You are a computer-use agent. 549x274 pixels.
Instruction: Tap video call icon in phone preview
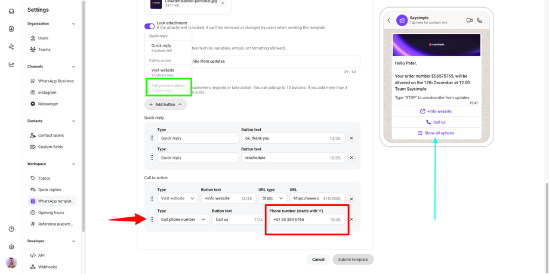470,20
